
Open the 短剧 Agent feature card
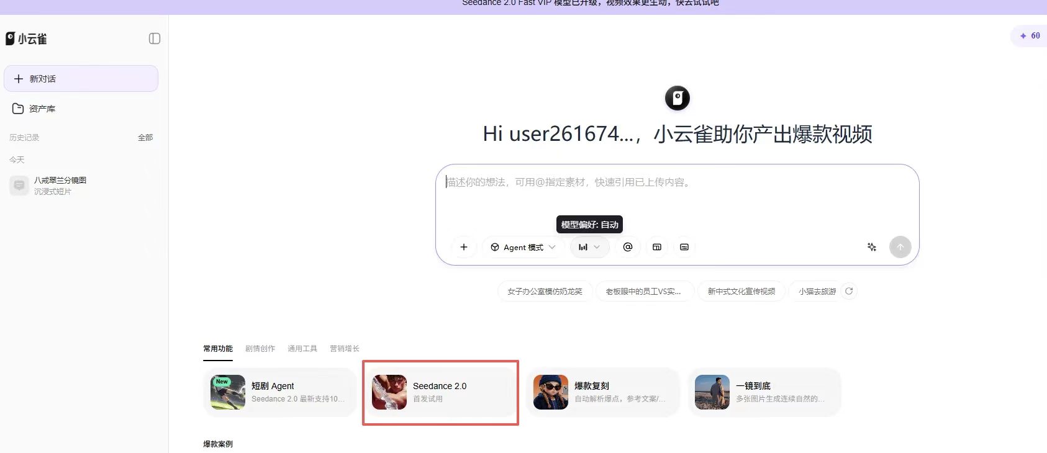coord(279,392)
